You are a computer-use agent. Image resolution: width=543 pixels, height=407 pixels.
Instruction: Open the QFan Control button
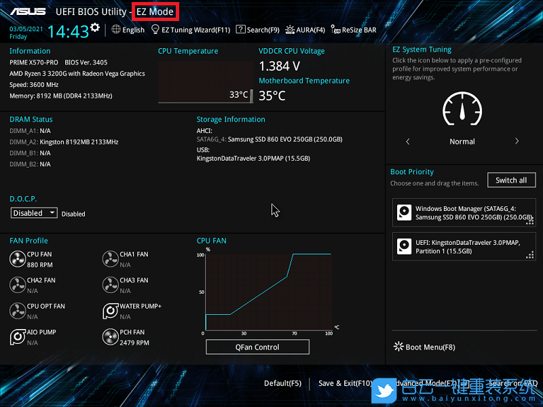point(257,347)
